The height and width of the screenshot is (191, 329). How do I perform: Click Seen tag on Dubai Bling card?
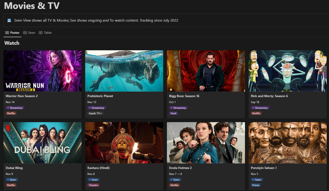[x=12, y=180]
